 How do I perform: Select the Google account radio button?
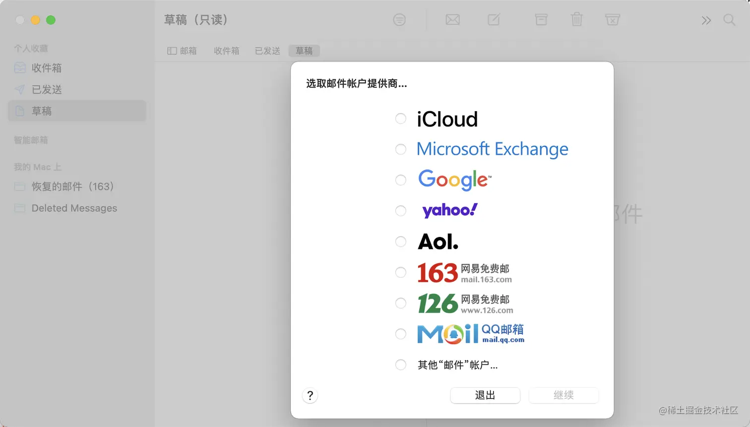tap(401, 180)
